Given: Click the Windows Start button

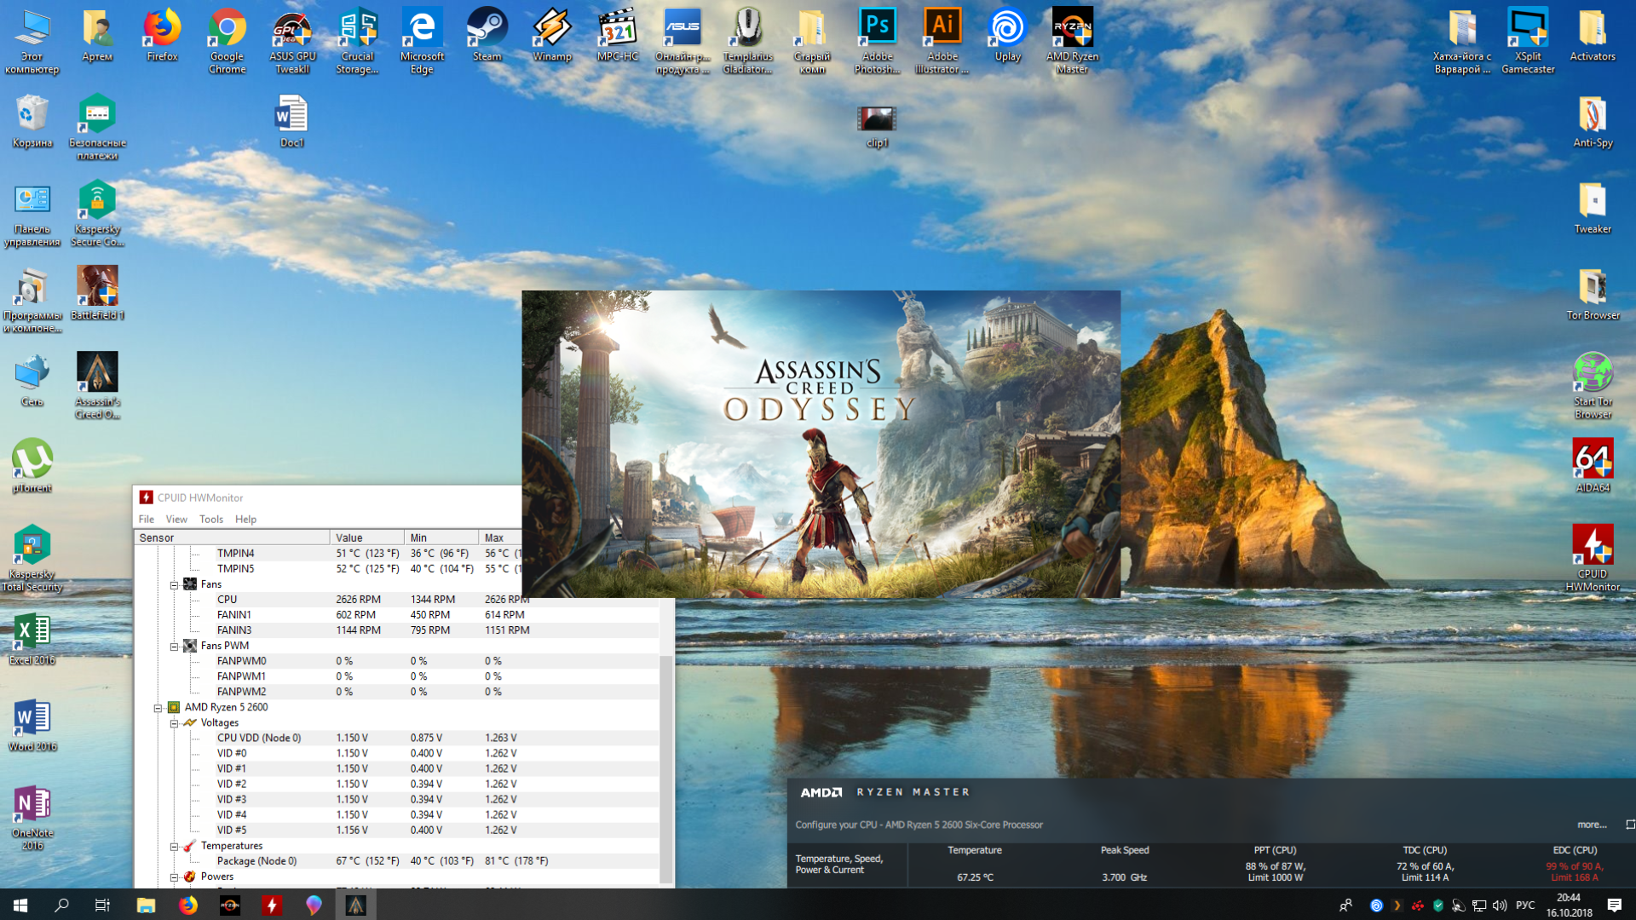Looking at the screenshot, I should 20,905.
